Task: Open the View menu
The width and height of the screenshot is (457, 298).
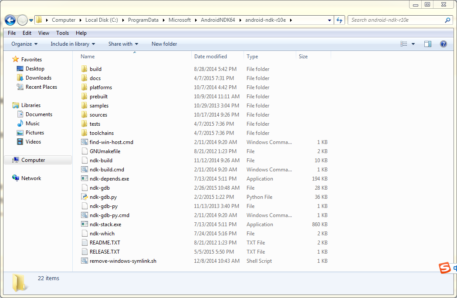Action: point(44,33)
